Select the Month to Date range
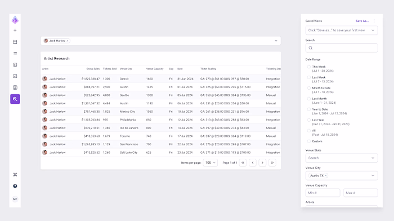The image size is (394, 221). point(309,88)
